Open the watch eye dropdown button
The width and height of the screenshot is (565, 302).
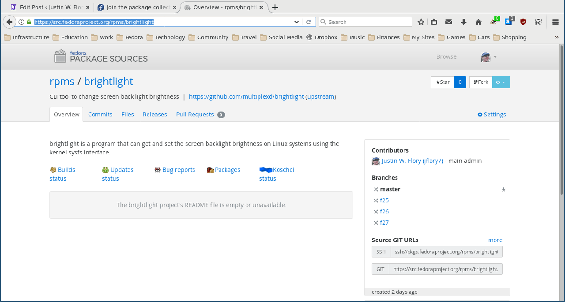tap(501, 82)
